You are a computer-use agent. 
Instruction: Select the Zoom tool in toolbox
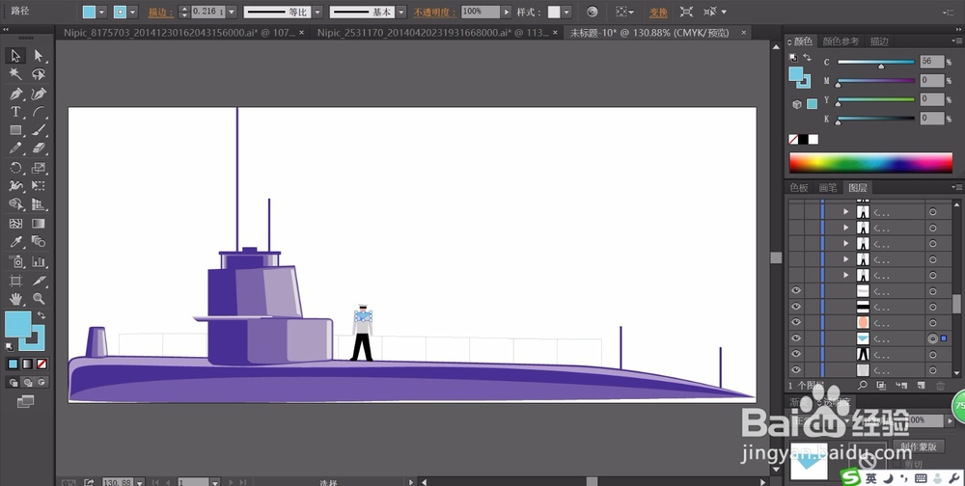[x=39, y=299]
